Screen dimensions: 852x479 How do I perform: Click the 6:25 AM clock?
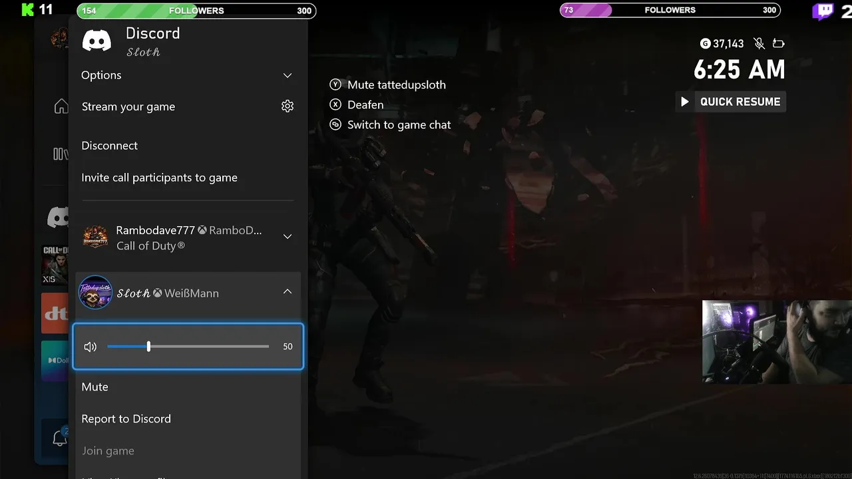(x=740, y=70)
